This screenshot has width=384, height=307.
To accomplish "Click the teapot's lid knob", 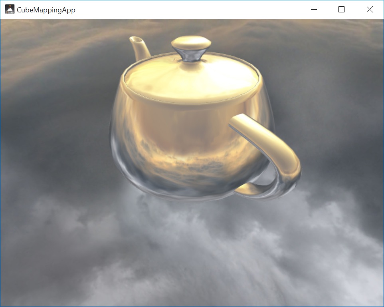I will 192,46.
